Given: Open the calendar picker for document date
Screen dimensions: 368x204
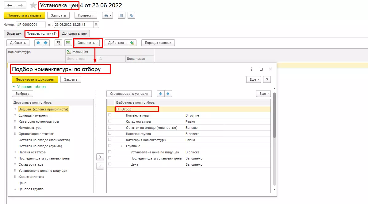Looking at the screenshot, I should [96, 25].
